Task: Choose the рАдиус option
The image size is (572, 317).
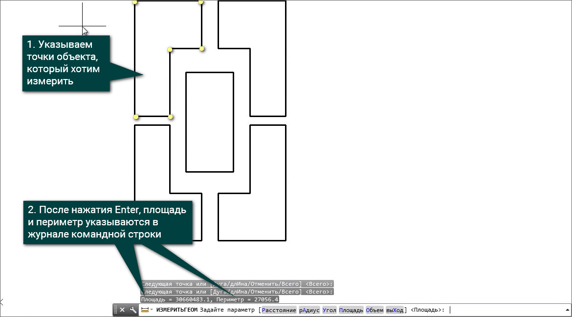Action: (309, 310)
